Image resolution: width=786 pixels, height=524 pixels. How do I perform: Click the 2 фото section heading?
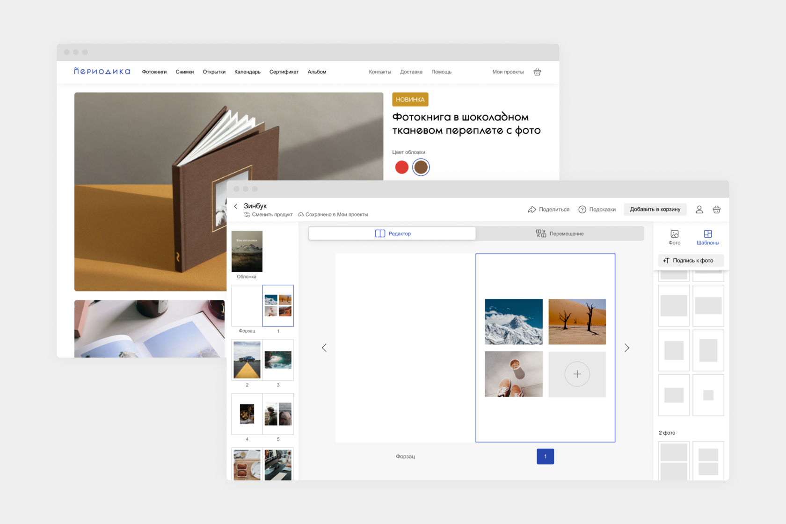(667, 433)
